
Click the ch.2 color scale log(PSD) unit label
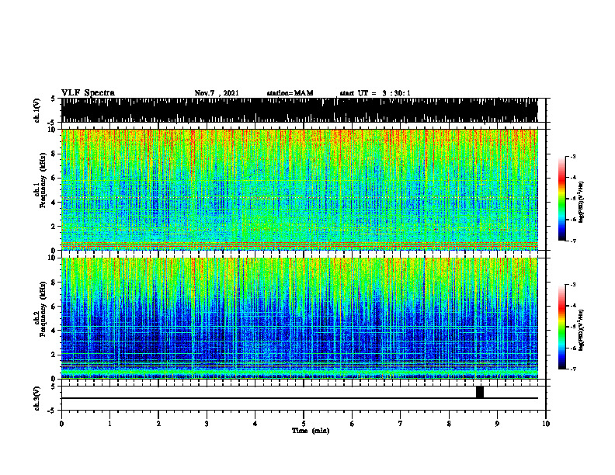point(582,330)
